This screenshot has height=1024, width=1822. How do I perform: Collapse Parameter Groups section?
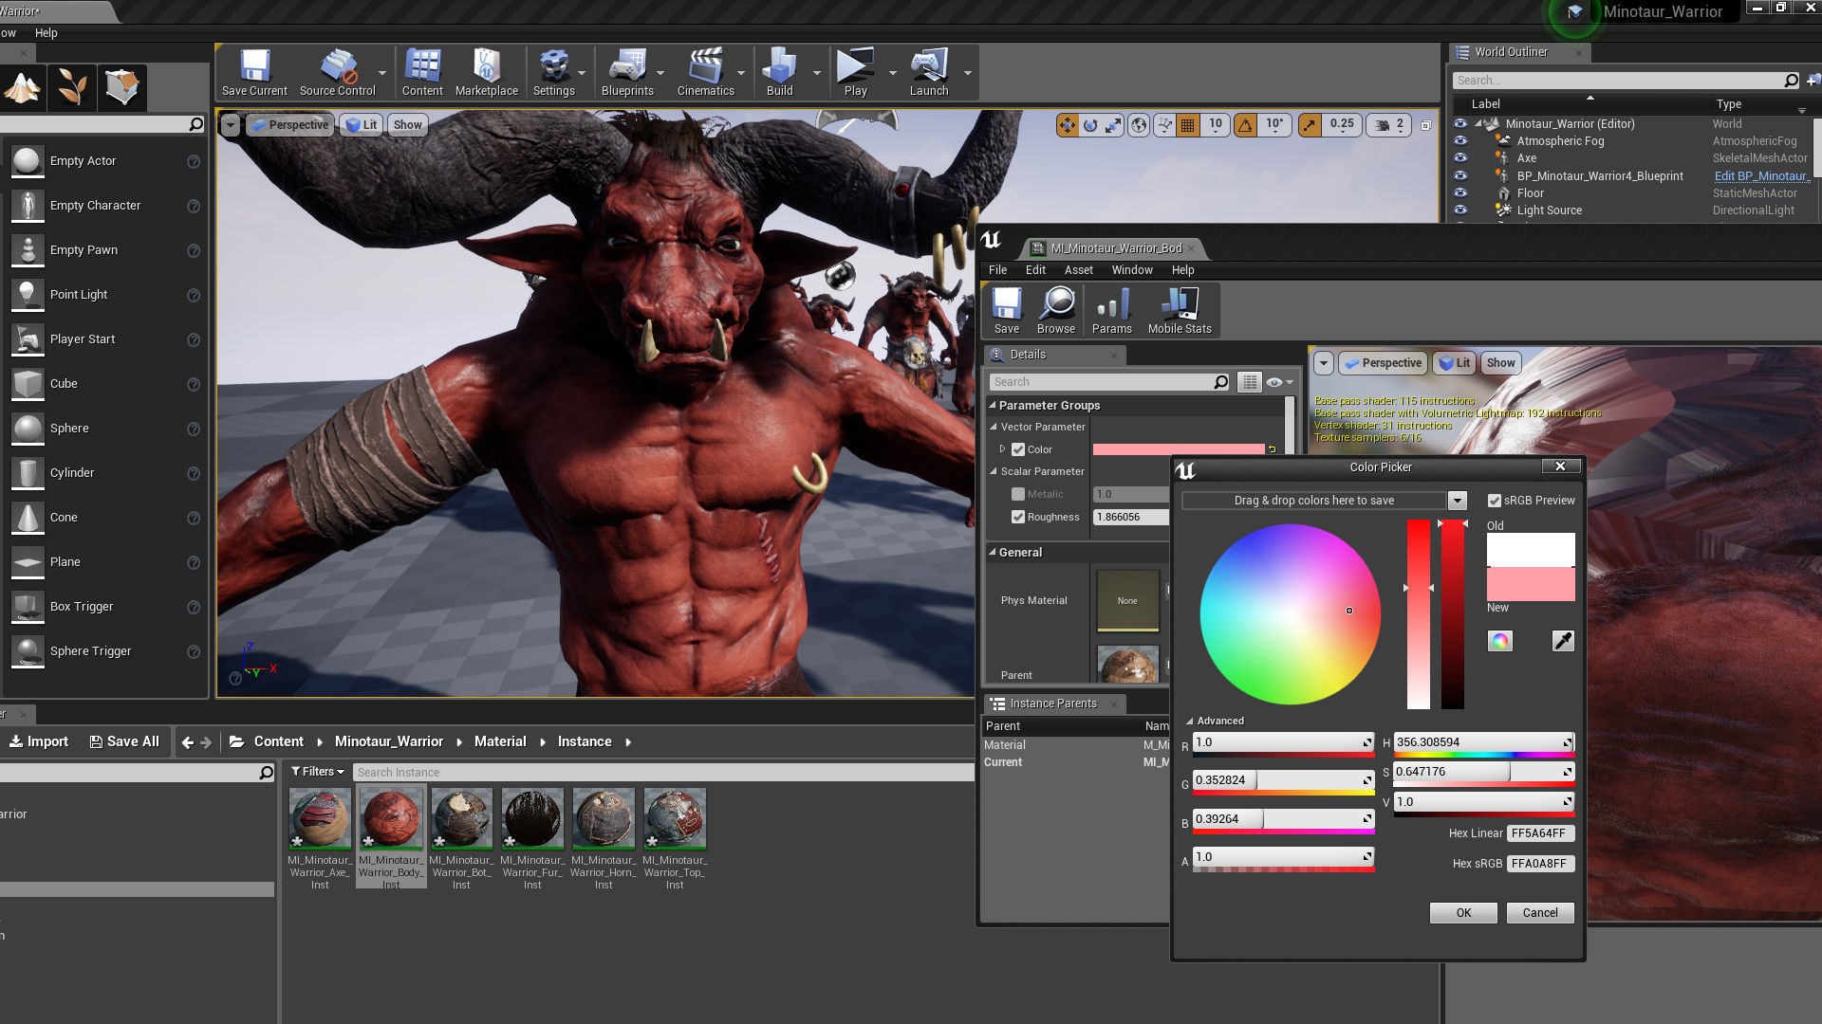pos(993,405)
